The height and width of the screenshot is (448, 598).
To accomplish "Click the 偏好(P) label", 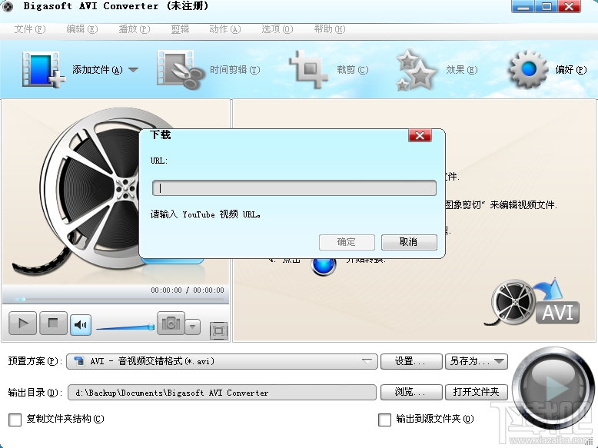I will 571,70.
